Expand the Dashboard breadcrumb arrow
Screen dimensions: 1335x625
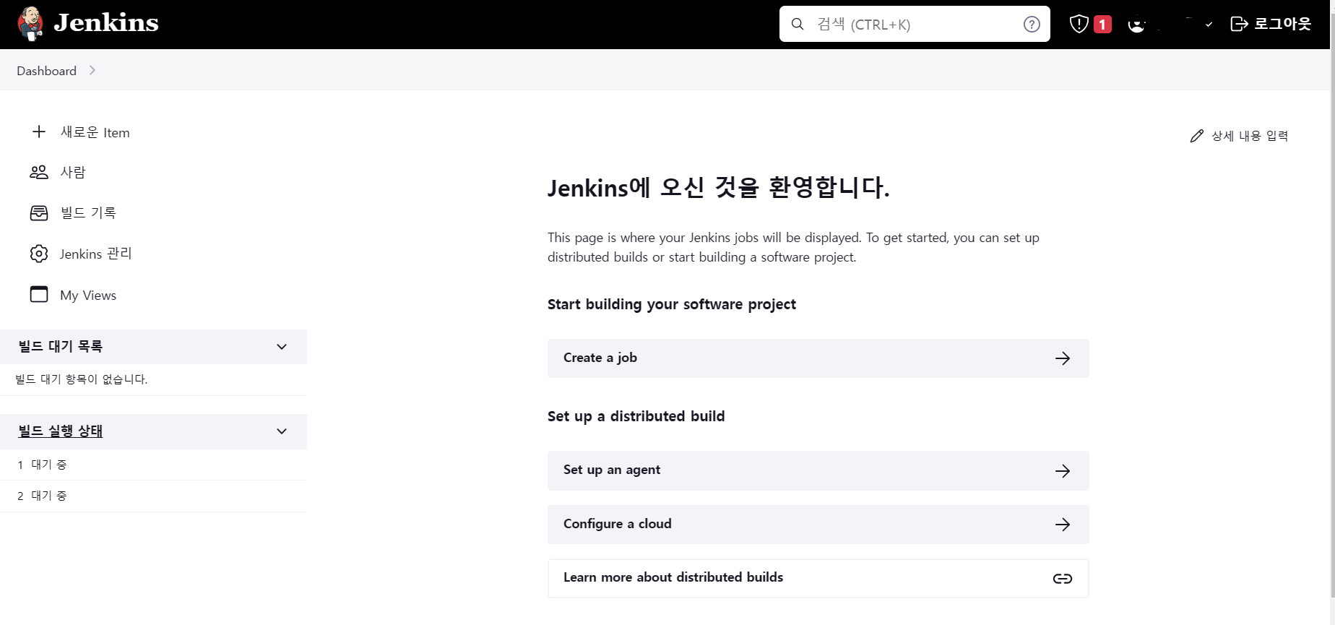(92, 70)
